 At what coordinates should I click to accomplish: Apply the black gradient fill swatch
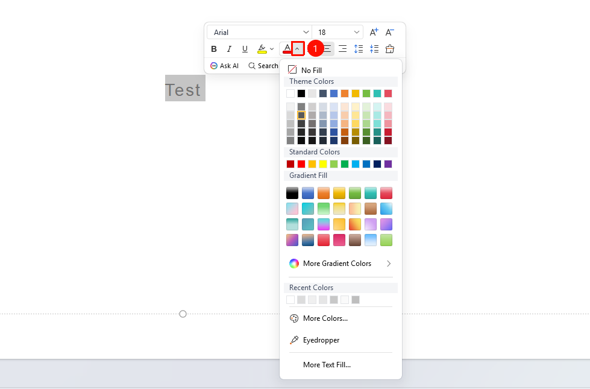pyautogui.click(x=292, y=193)
